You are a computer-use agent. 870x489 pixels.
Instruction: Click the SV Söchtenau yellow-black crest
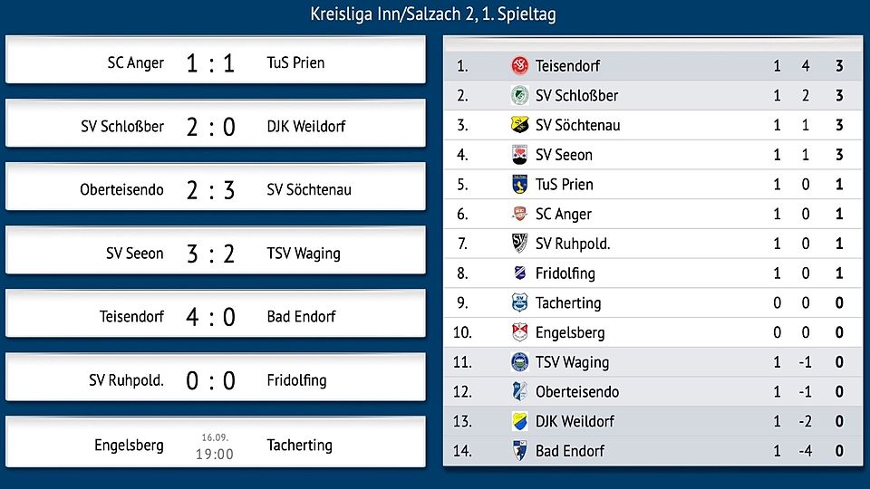click(519, 125)
